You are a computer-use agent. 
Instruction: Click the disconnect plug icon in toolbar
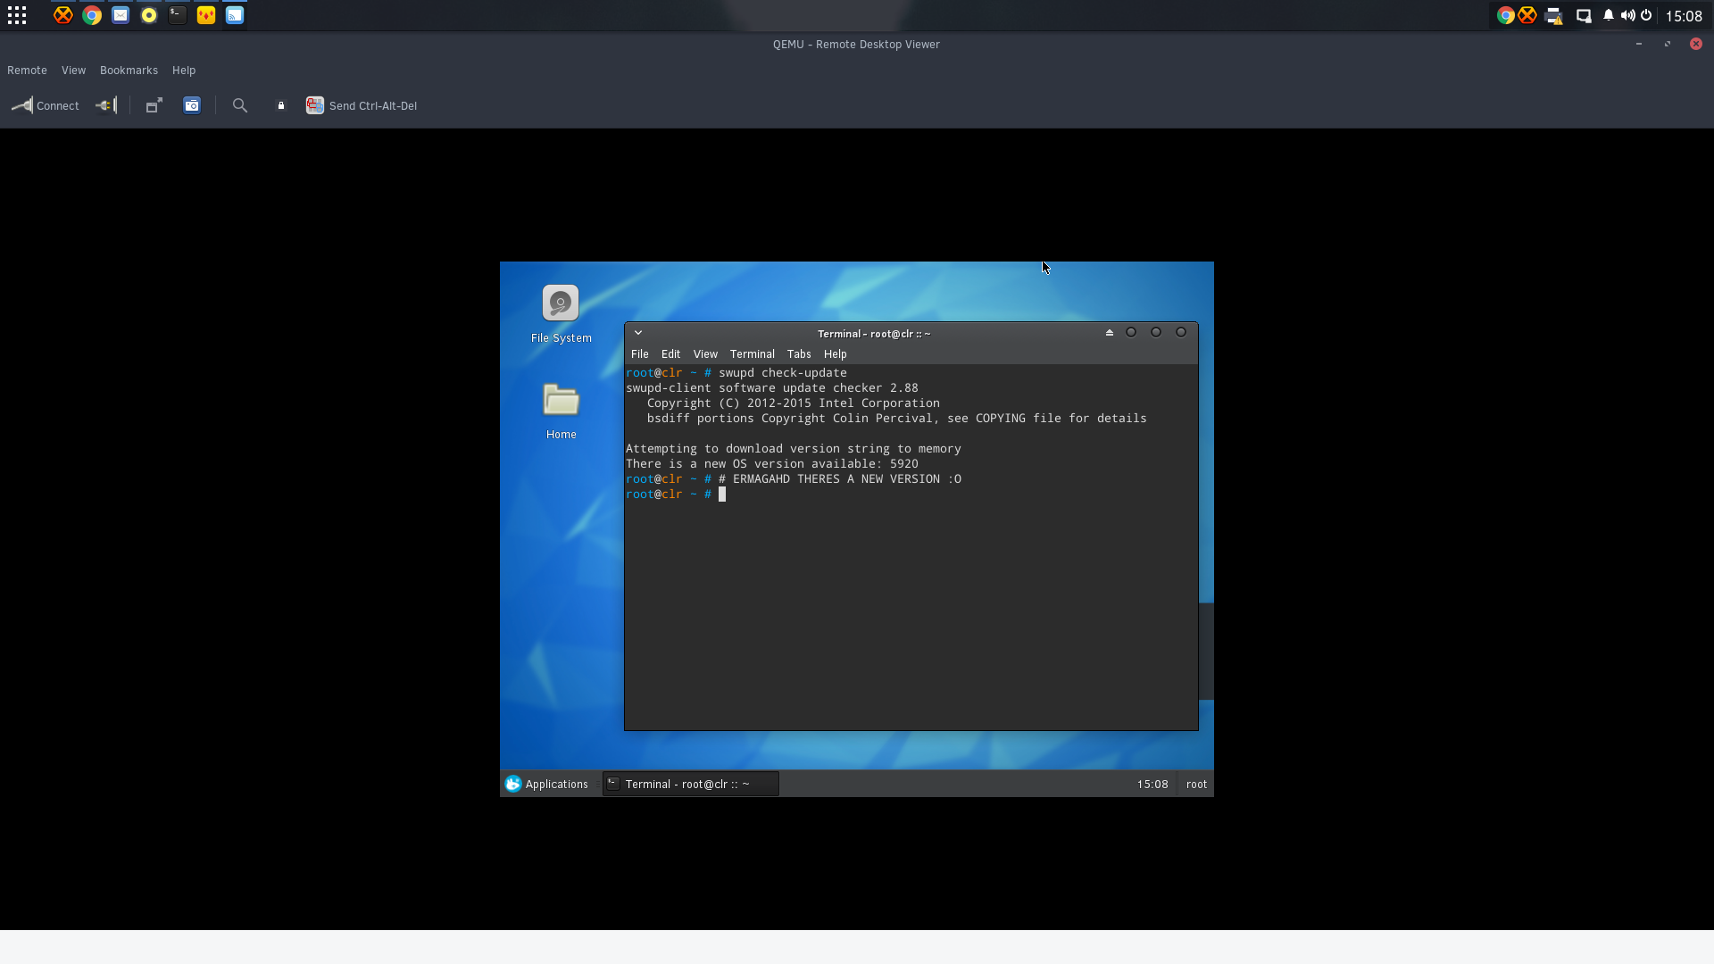(x=106, y=105)
